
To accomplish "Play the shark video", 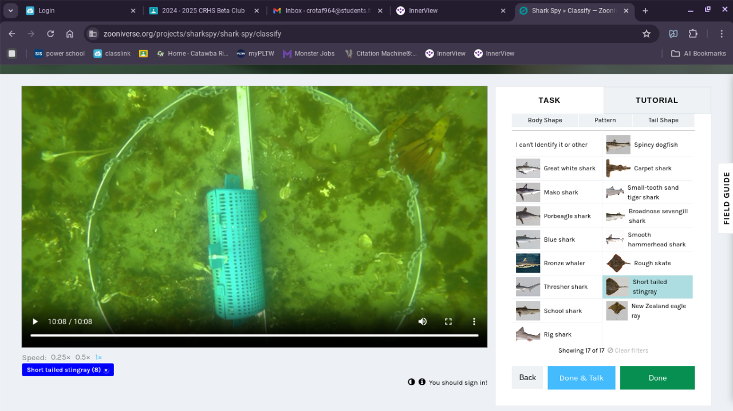I will (35, 321).
